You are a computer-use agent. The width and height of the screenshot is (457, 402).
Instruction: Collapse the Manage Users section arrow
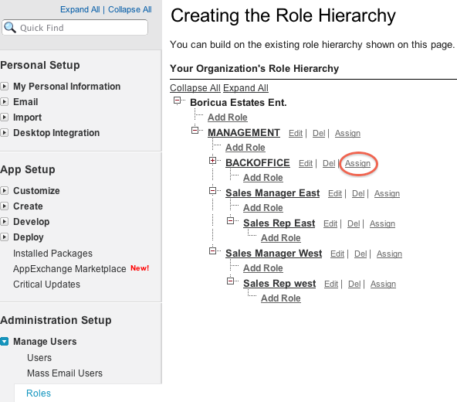pos(4,341)
